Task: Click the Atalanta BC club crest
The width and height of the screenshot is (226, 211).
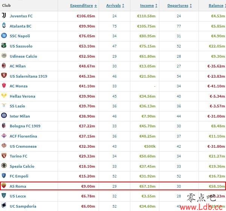Action: coord(4,25)
